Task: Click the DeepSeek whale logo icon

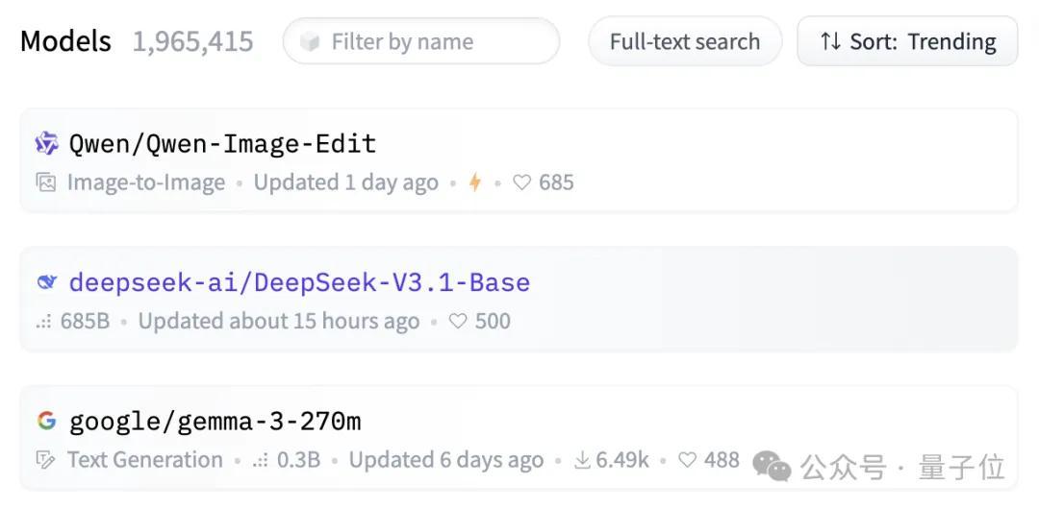Action: coord(46,282)
